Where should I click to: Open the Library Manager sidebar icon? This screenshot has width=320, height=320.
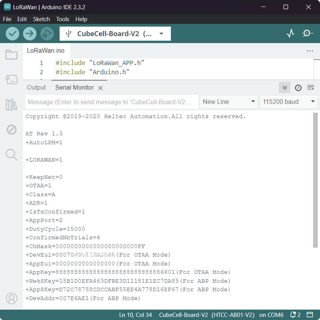(11, 105)
